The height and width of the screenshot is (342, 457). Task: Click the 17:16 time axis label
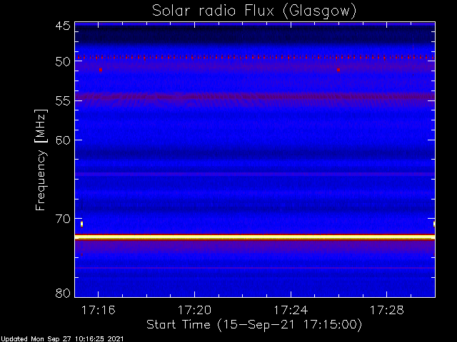point(99,311)
